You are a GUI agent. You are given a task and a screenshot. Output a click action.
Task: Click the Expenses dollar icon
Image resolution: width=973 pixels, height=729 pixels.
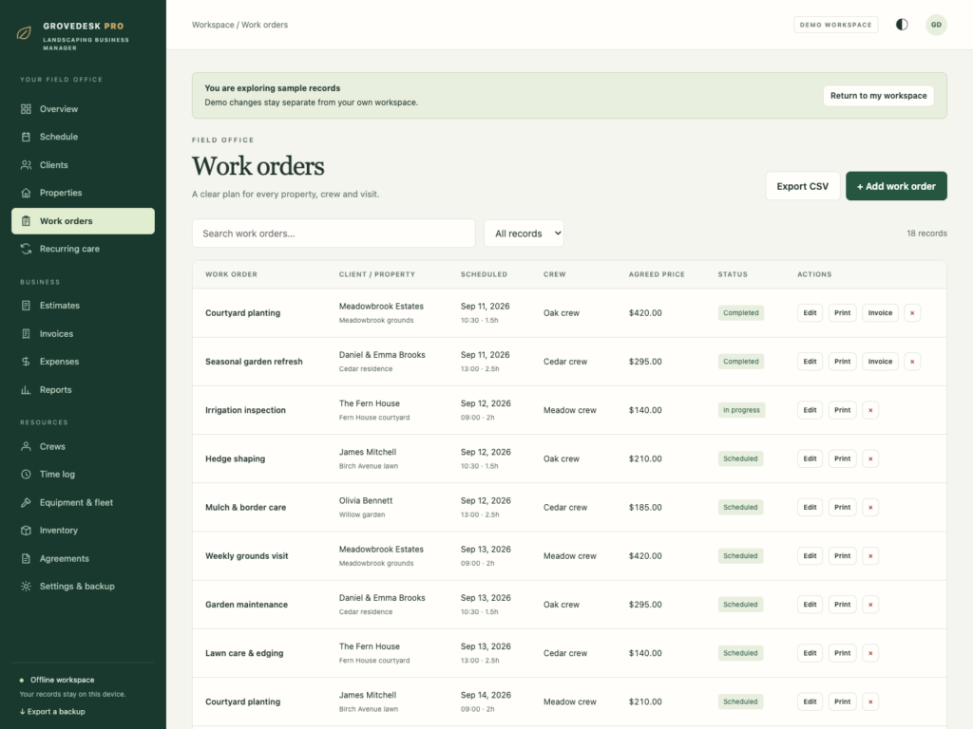pos(26,362)
